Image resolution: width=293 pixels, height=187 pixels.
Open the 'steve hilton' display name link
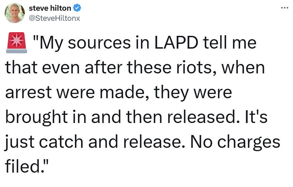pyautogui.click(x=50, y=8)
